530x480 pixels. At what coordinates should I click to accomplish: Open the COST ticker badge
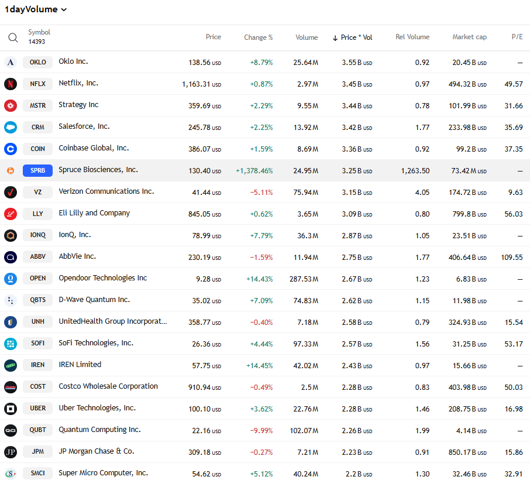tap(38, 387)
